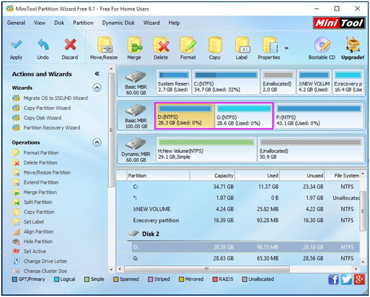Viewport: 370px width, 297px height.
Task: Launch the Copy Partition Wizard
Action: tap(47, 108)
